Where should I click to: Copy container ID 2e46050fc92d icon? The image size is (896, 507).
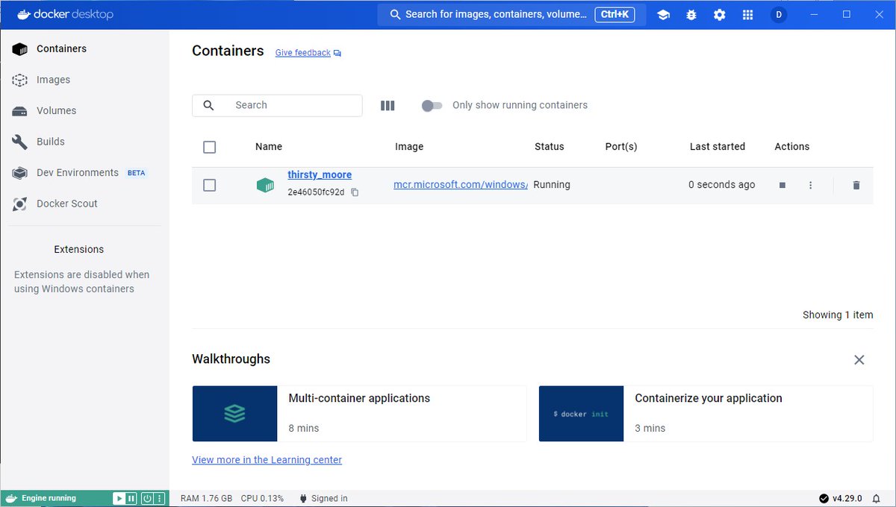(355, 192)
